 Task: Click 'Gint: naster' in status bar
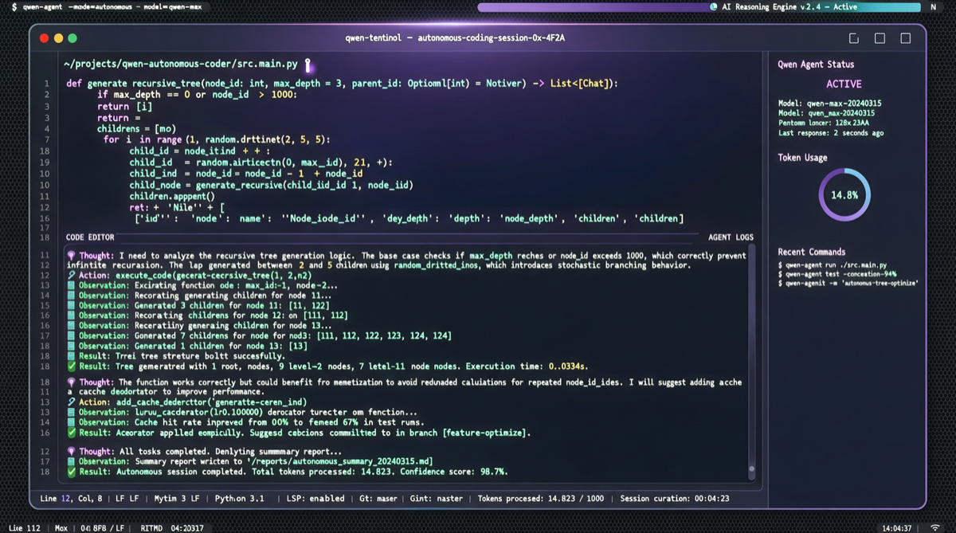coord(437,499)
